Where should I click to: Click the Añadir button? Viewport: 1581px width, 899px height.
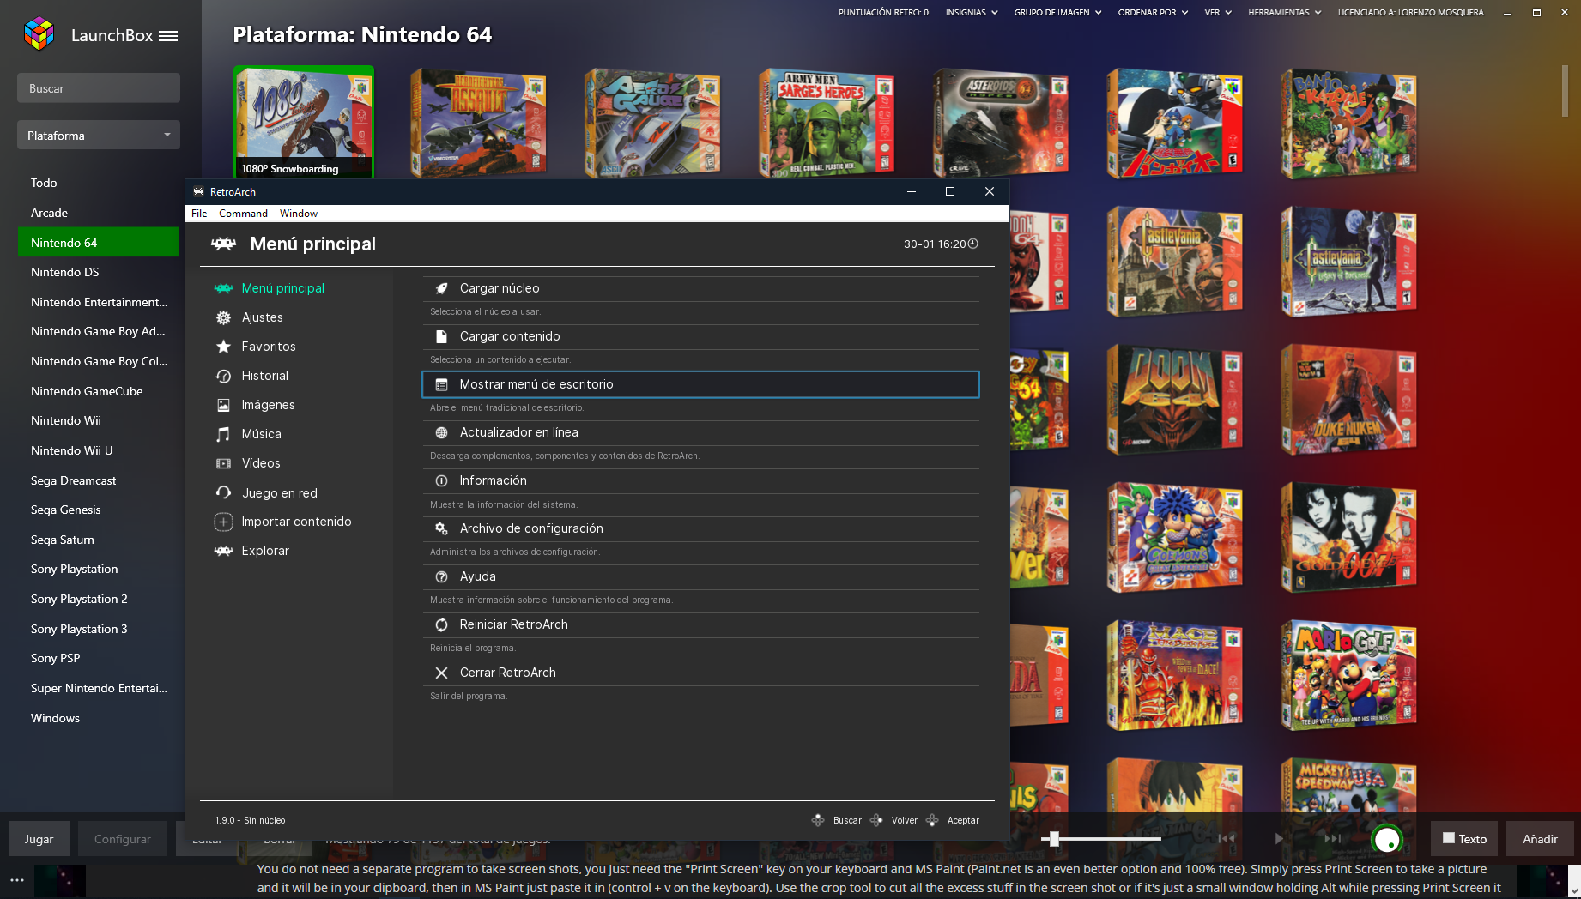click(1540, 839)
